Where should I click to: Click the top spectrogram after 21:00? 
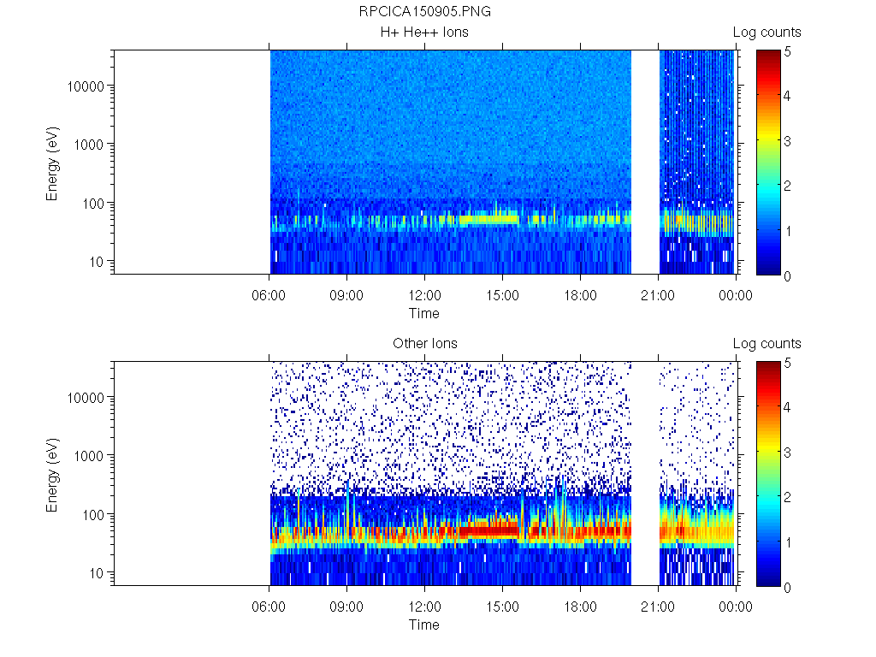pos(696,162)
